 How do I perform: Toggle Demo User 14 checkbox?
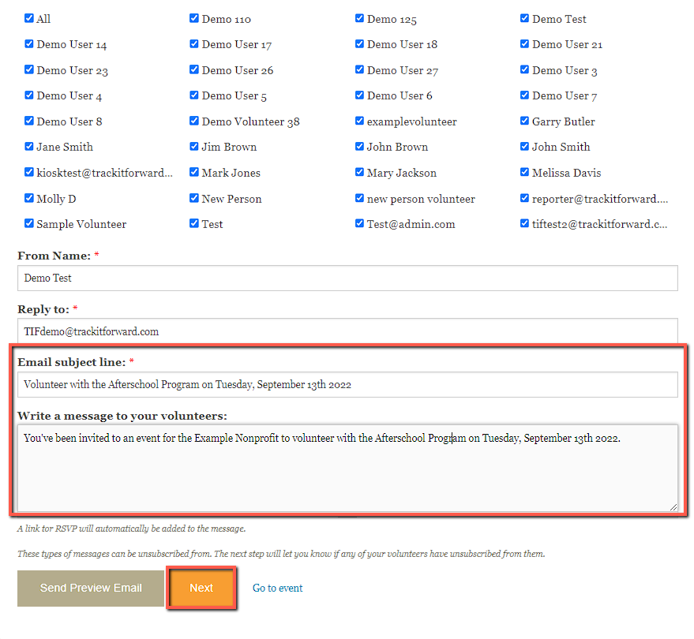(28, 43)
